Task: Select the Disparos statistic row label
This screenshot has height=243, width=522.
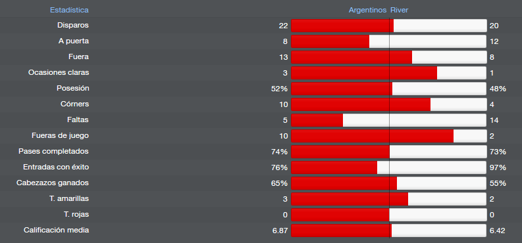Action: [x=73, y=25]
